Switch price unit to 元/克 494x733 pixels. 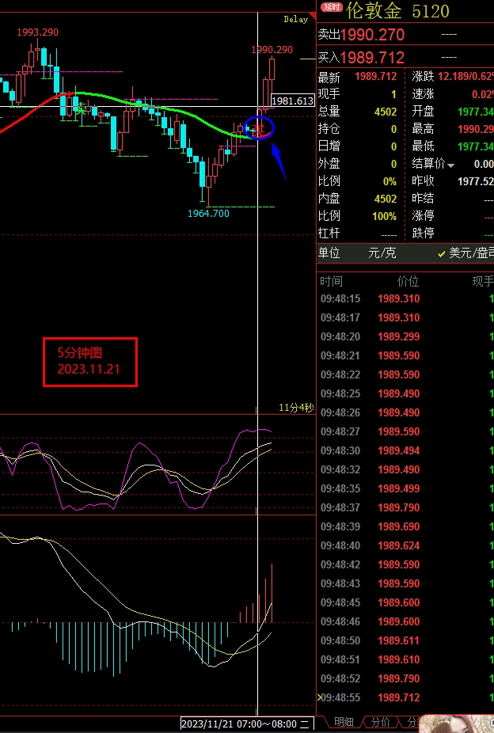[x=382, y=253]
